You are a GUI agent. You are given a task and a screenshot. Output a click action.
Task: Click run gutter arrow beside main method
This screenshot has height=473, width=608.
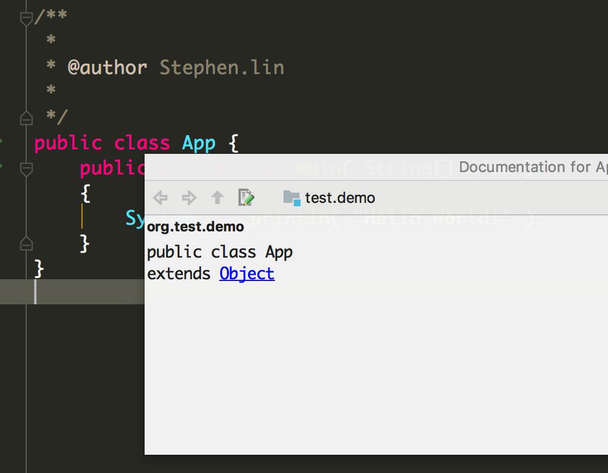pyautogui.click(x=2, y=166)
